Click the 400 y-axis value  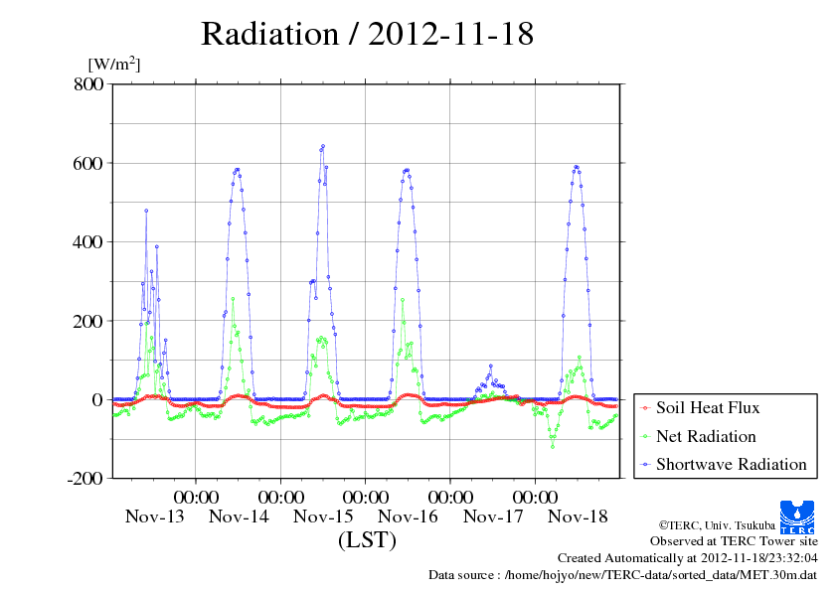tap(88, 241)
